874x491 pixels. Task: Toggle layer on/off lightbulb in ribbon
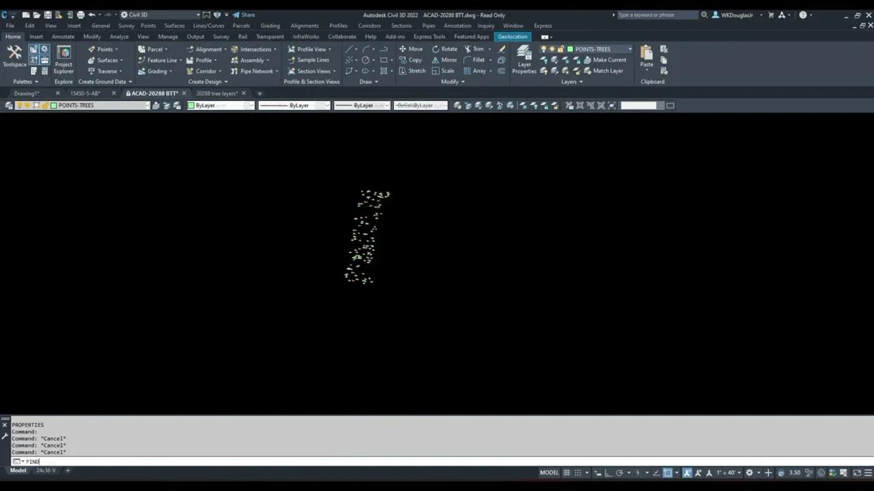coord(544,49)
